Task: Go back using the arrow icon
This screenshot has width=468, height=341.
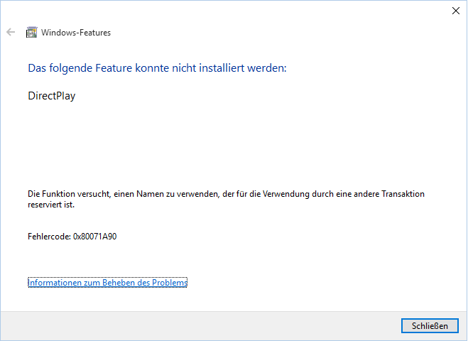Action: click(11, 32)
